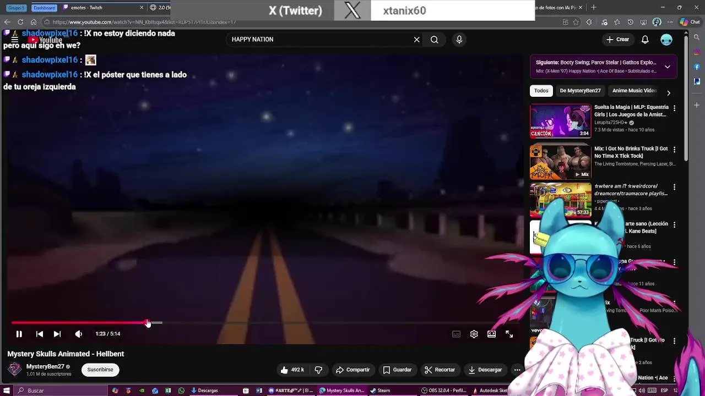The width and height of the screenshot is (705, 396).
Task: Click the search magnifier button
Action: pos(435,40)
